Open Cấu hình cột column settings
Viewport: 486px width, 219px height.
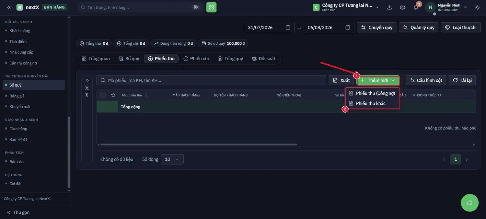426,80
